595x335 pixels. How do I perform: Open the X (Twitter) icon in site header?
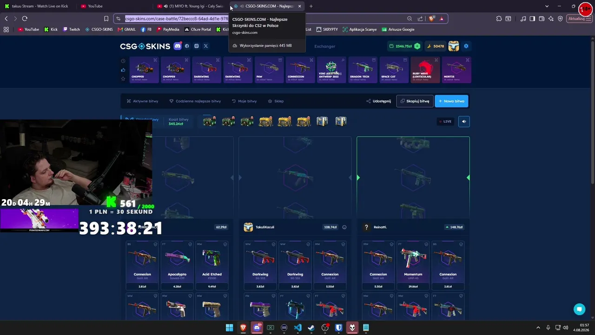(206, 46)
